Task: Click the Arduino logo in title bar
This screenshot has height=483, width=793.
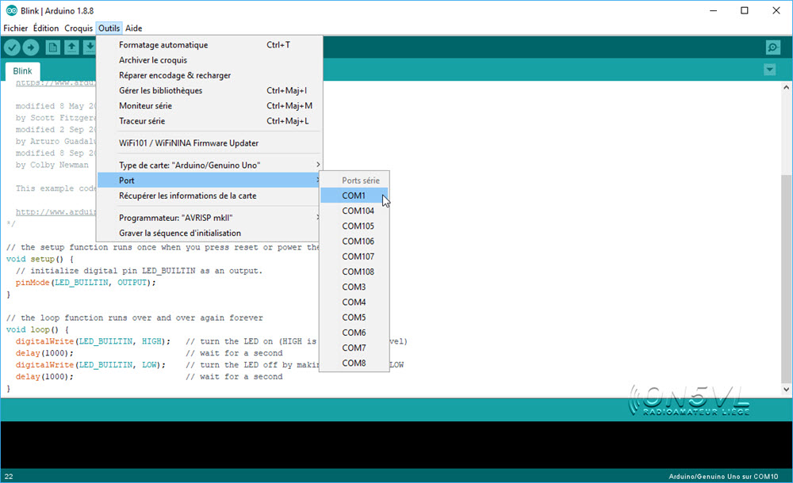Action: pos(11,10)
